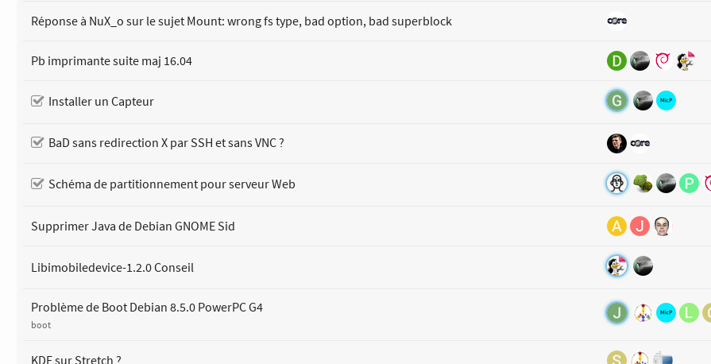Open the Libimobiledevice-1.2.0 Conseil topic
Image resolution: width=711 pixels, height=364 pixels.
coord(112,268)
